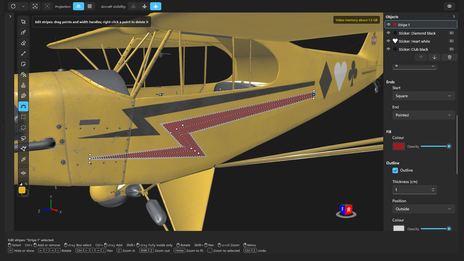The height and width of the screenshot is (261, 464).
Task: Expand the left side panel
Action: coord(10,16)
